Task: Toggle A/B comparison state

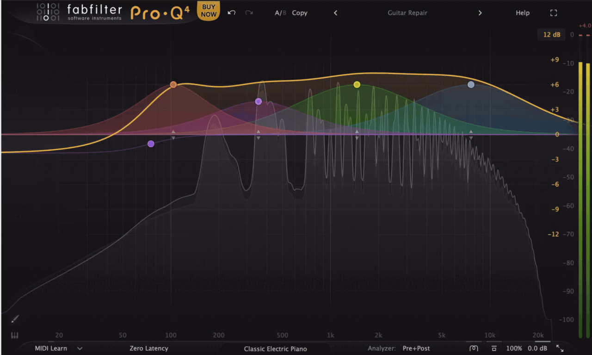Action: (x=280, y=13)
